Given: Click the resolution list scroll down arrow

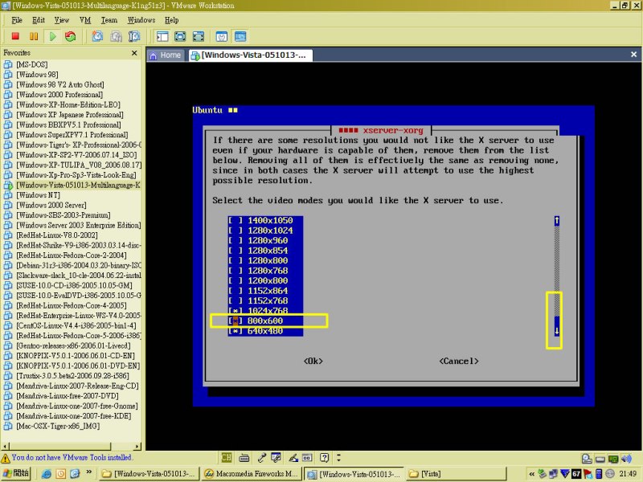Looking at the screenshot, I should point(556,331).
